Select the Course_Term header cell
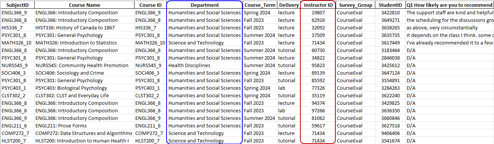Image resolution: width=494 pixels, height=144 pixels. pos(260,5)
